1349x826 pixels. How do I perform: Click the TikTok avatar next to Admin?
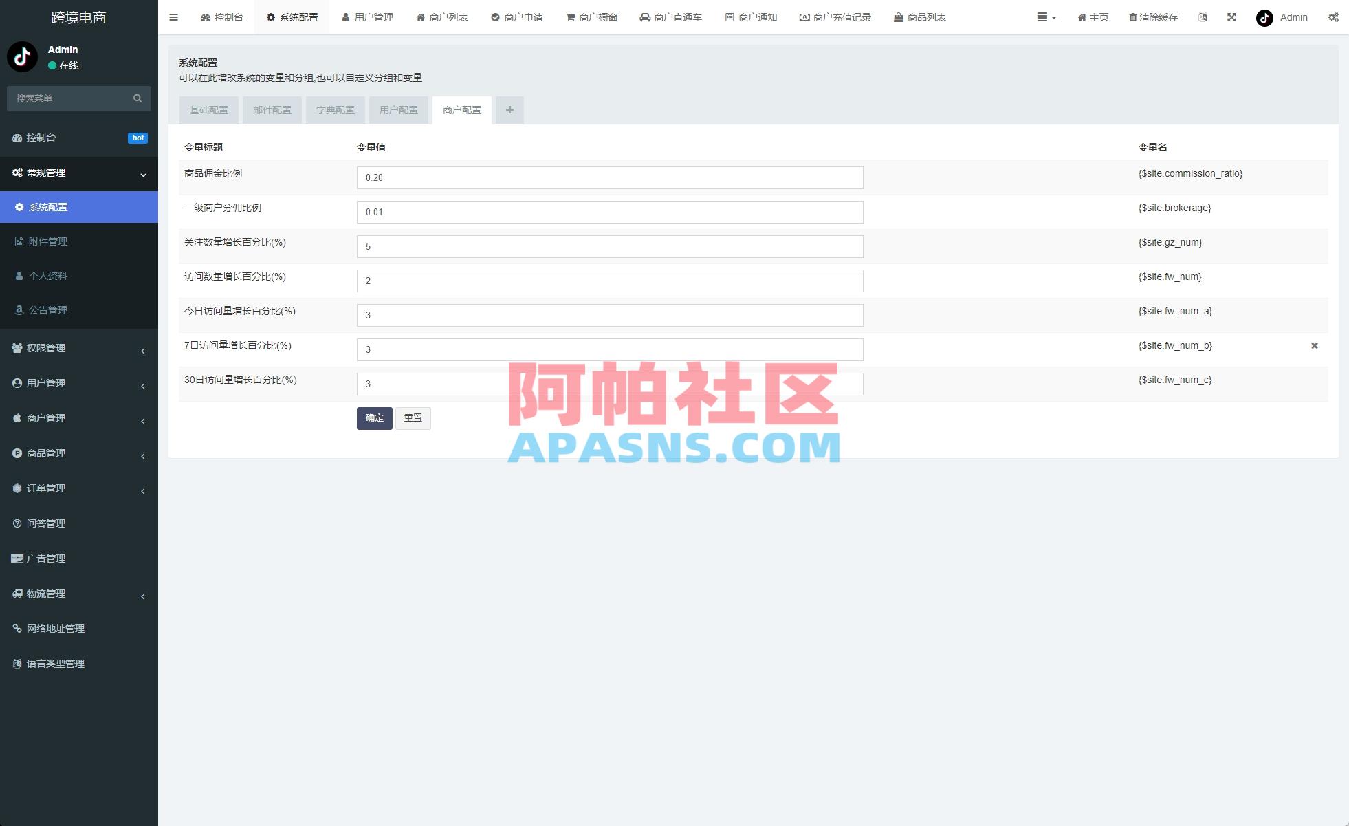pyautogui.click(x=1264, y=18)
